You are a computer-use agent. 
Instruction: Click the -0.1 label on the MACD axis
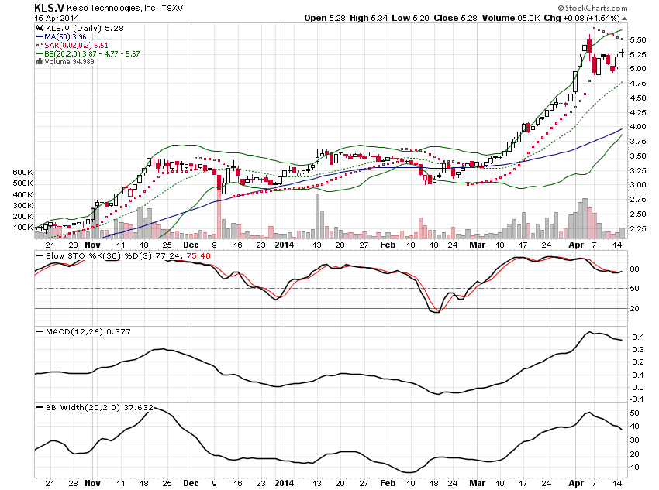pyautogui.click(x=637, y=399)
